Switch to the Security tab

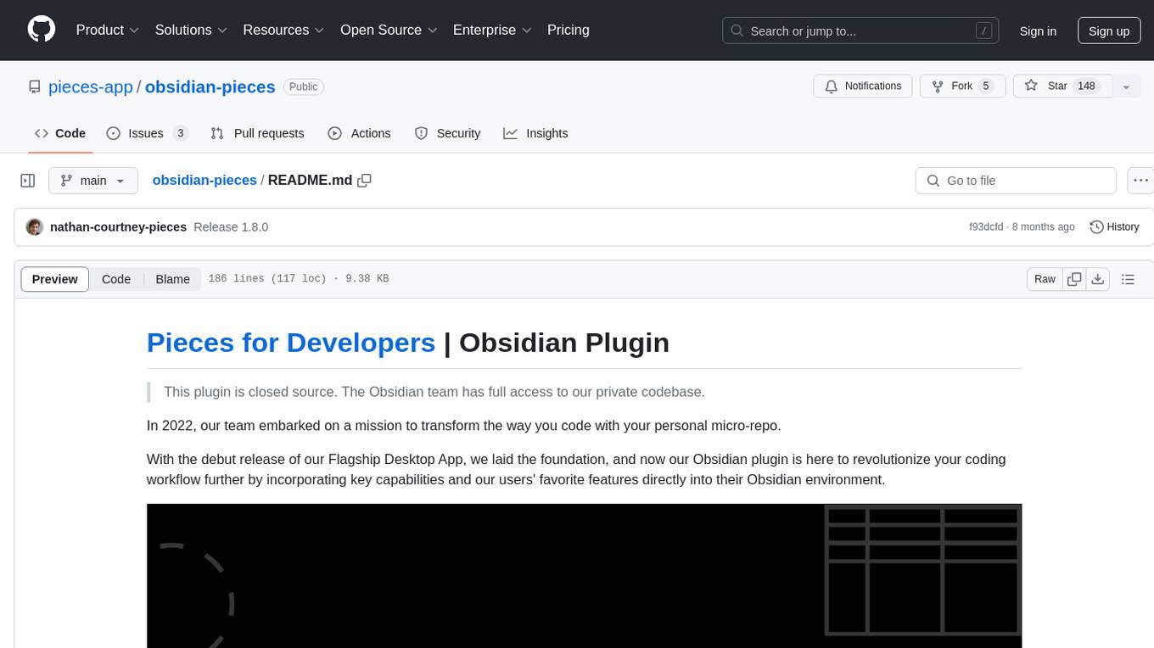click(447, 133)
